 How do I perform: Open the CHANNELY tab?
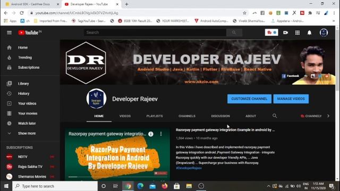[311, 116]
